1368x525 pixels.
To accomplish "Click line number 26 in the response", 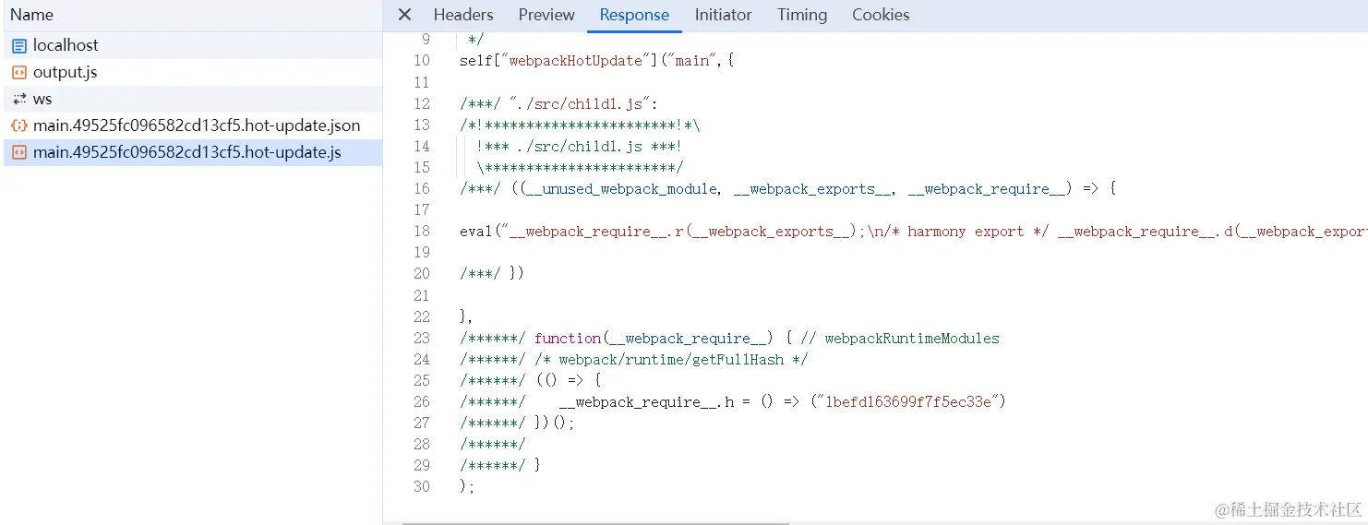I will pos(422,402).
